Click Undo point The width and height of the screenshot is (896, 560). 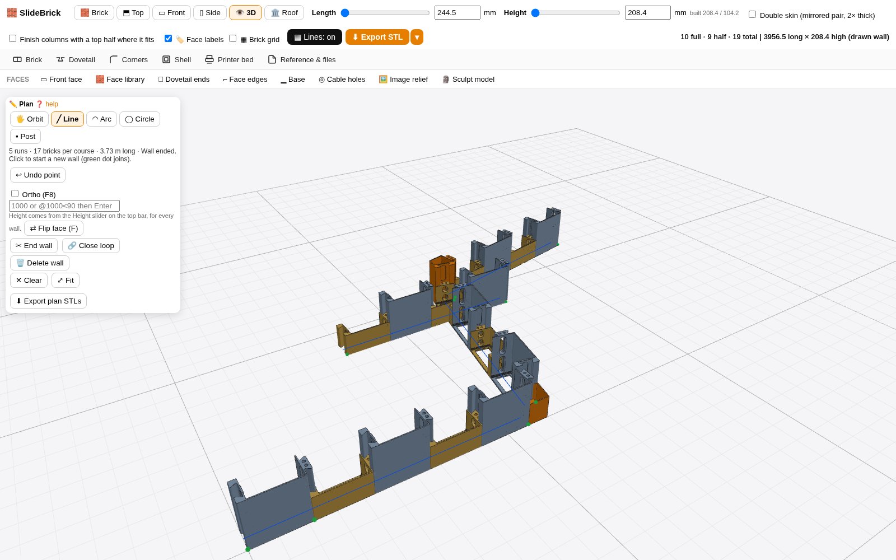[38, 175]
